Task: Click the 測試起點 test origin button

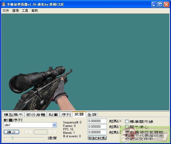Action: [x=97, y=138]
